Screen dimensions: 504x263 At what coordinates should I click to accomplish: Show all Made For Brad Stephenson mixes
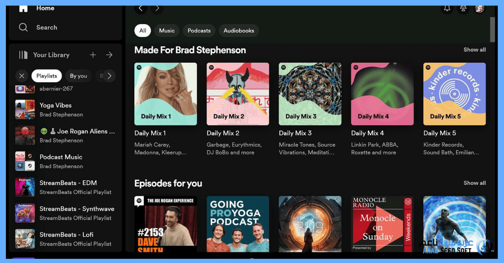coord(475,49)
